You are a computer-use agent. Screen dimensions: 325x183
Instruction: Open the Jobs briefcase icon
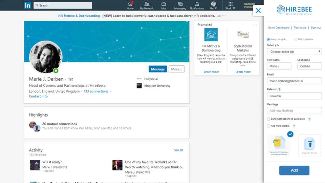coord(164,6)
